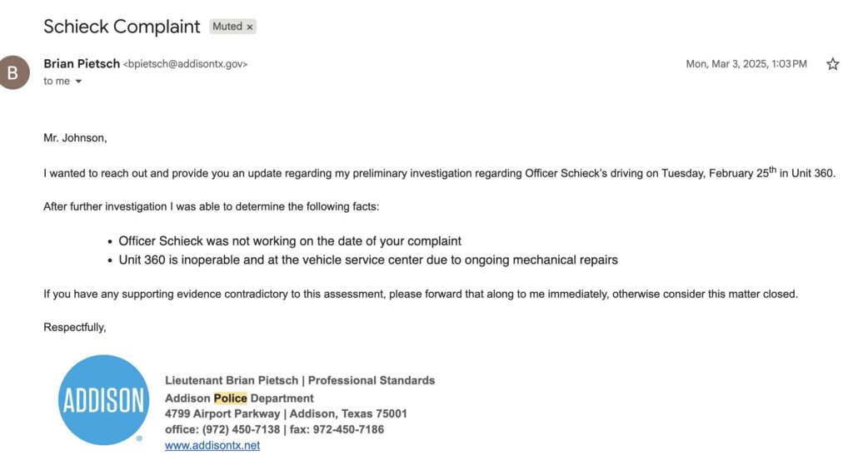The image size is (853, 470).
Task: Click the bullet about Unit 360 inoperable
Action: coord(368,260)
